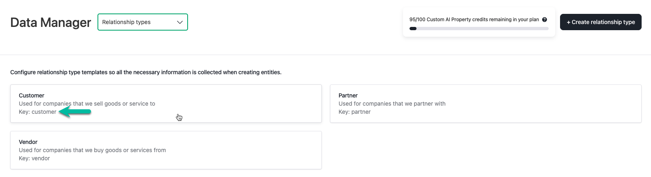Open the Vendor relationship type card
651x177 pixels.
click(x=166, y=150)
